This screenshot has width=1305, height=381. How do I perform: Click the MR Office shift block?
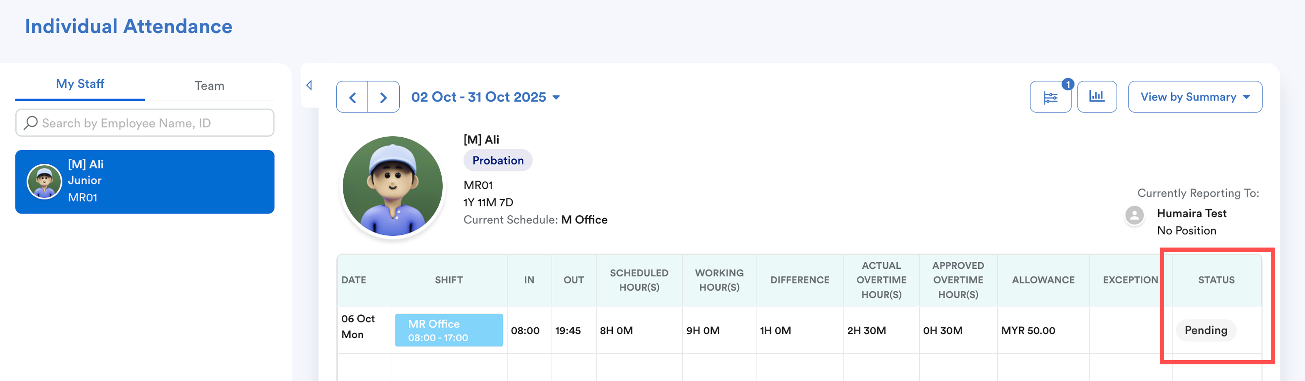pos(448,330)
